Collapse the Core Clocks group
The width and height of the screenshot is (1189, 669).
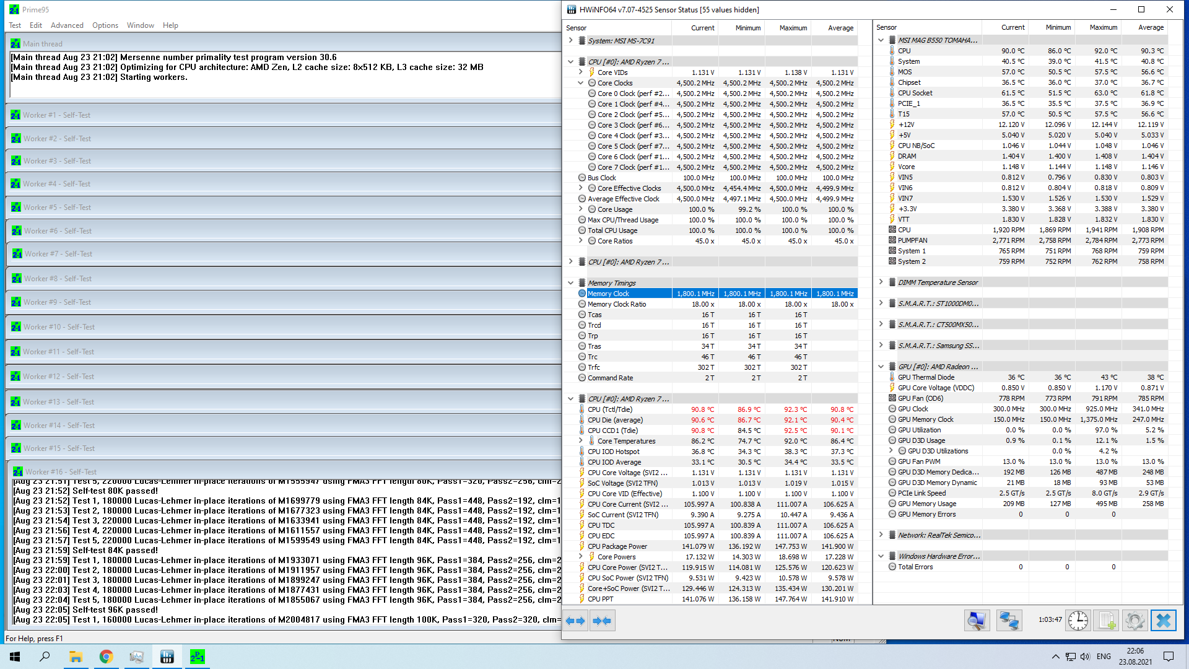click(x=581, y=83)
